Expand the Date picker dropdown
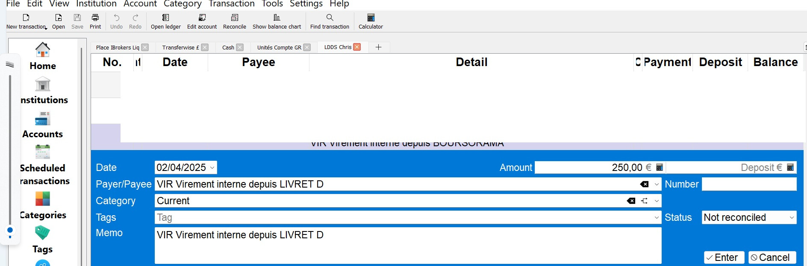 tap(212, 168)
